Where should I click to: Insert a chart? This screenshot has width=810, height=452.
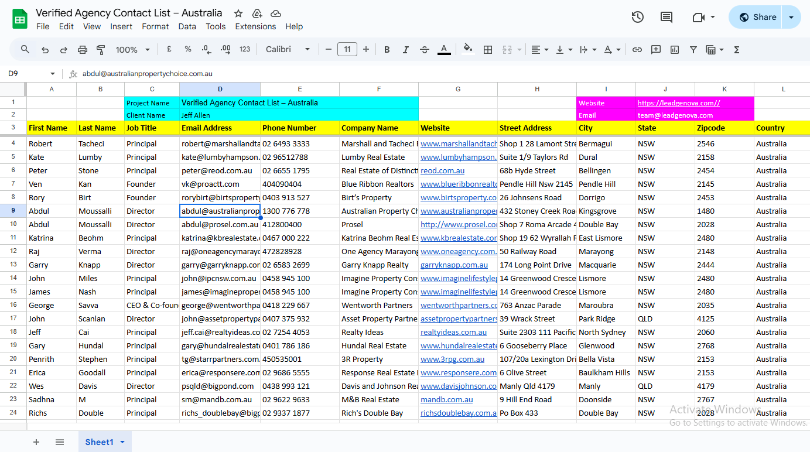[675, 50]
